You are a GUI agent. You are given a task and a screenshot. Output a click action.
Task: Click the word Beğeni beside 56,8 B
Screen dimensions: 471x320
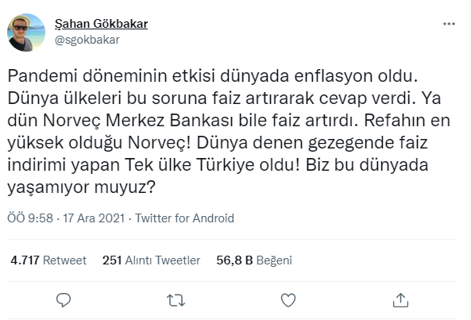pos(274,260)
